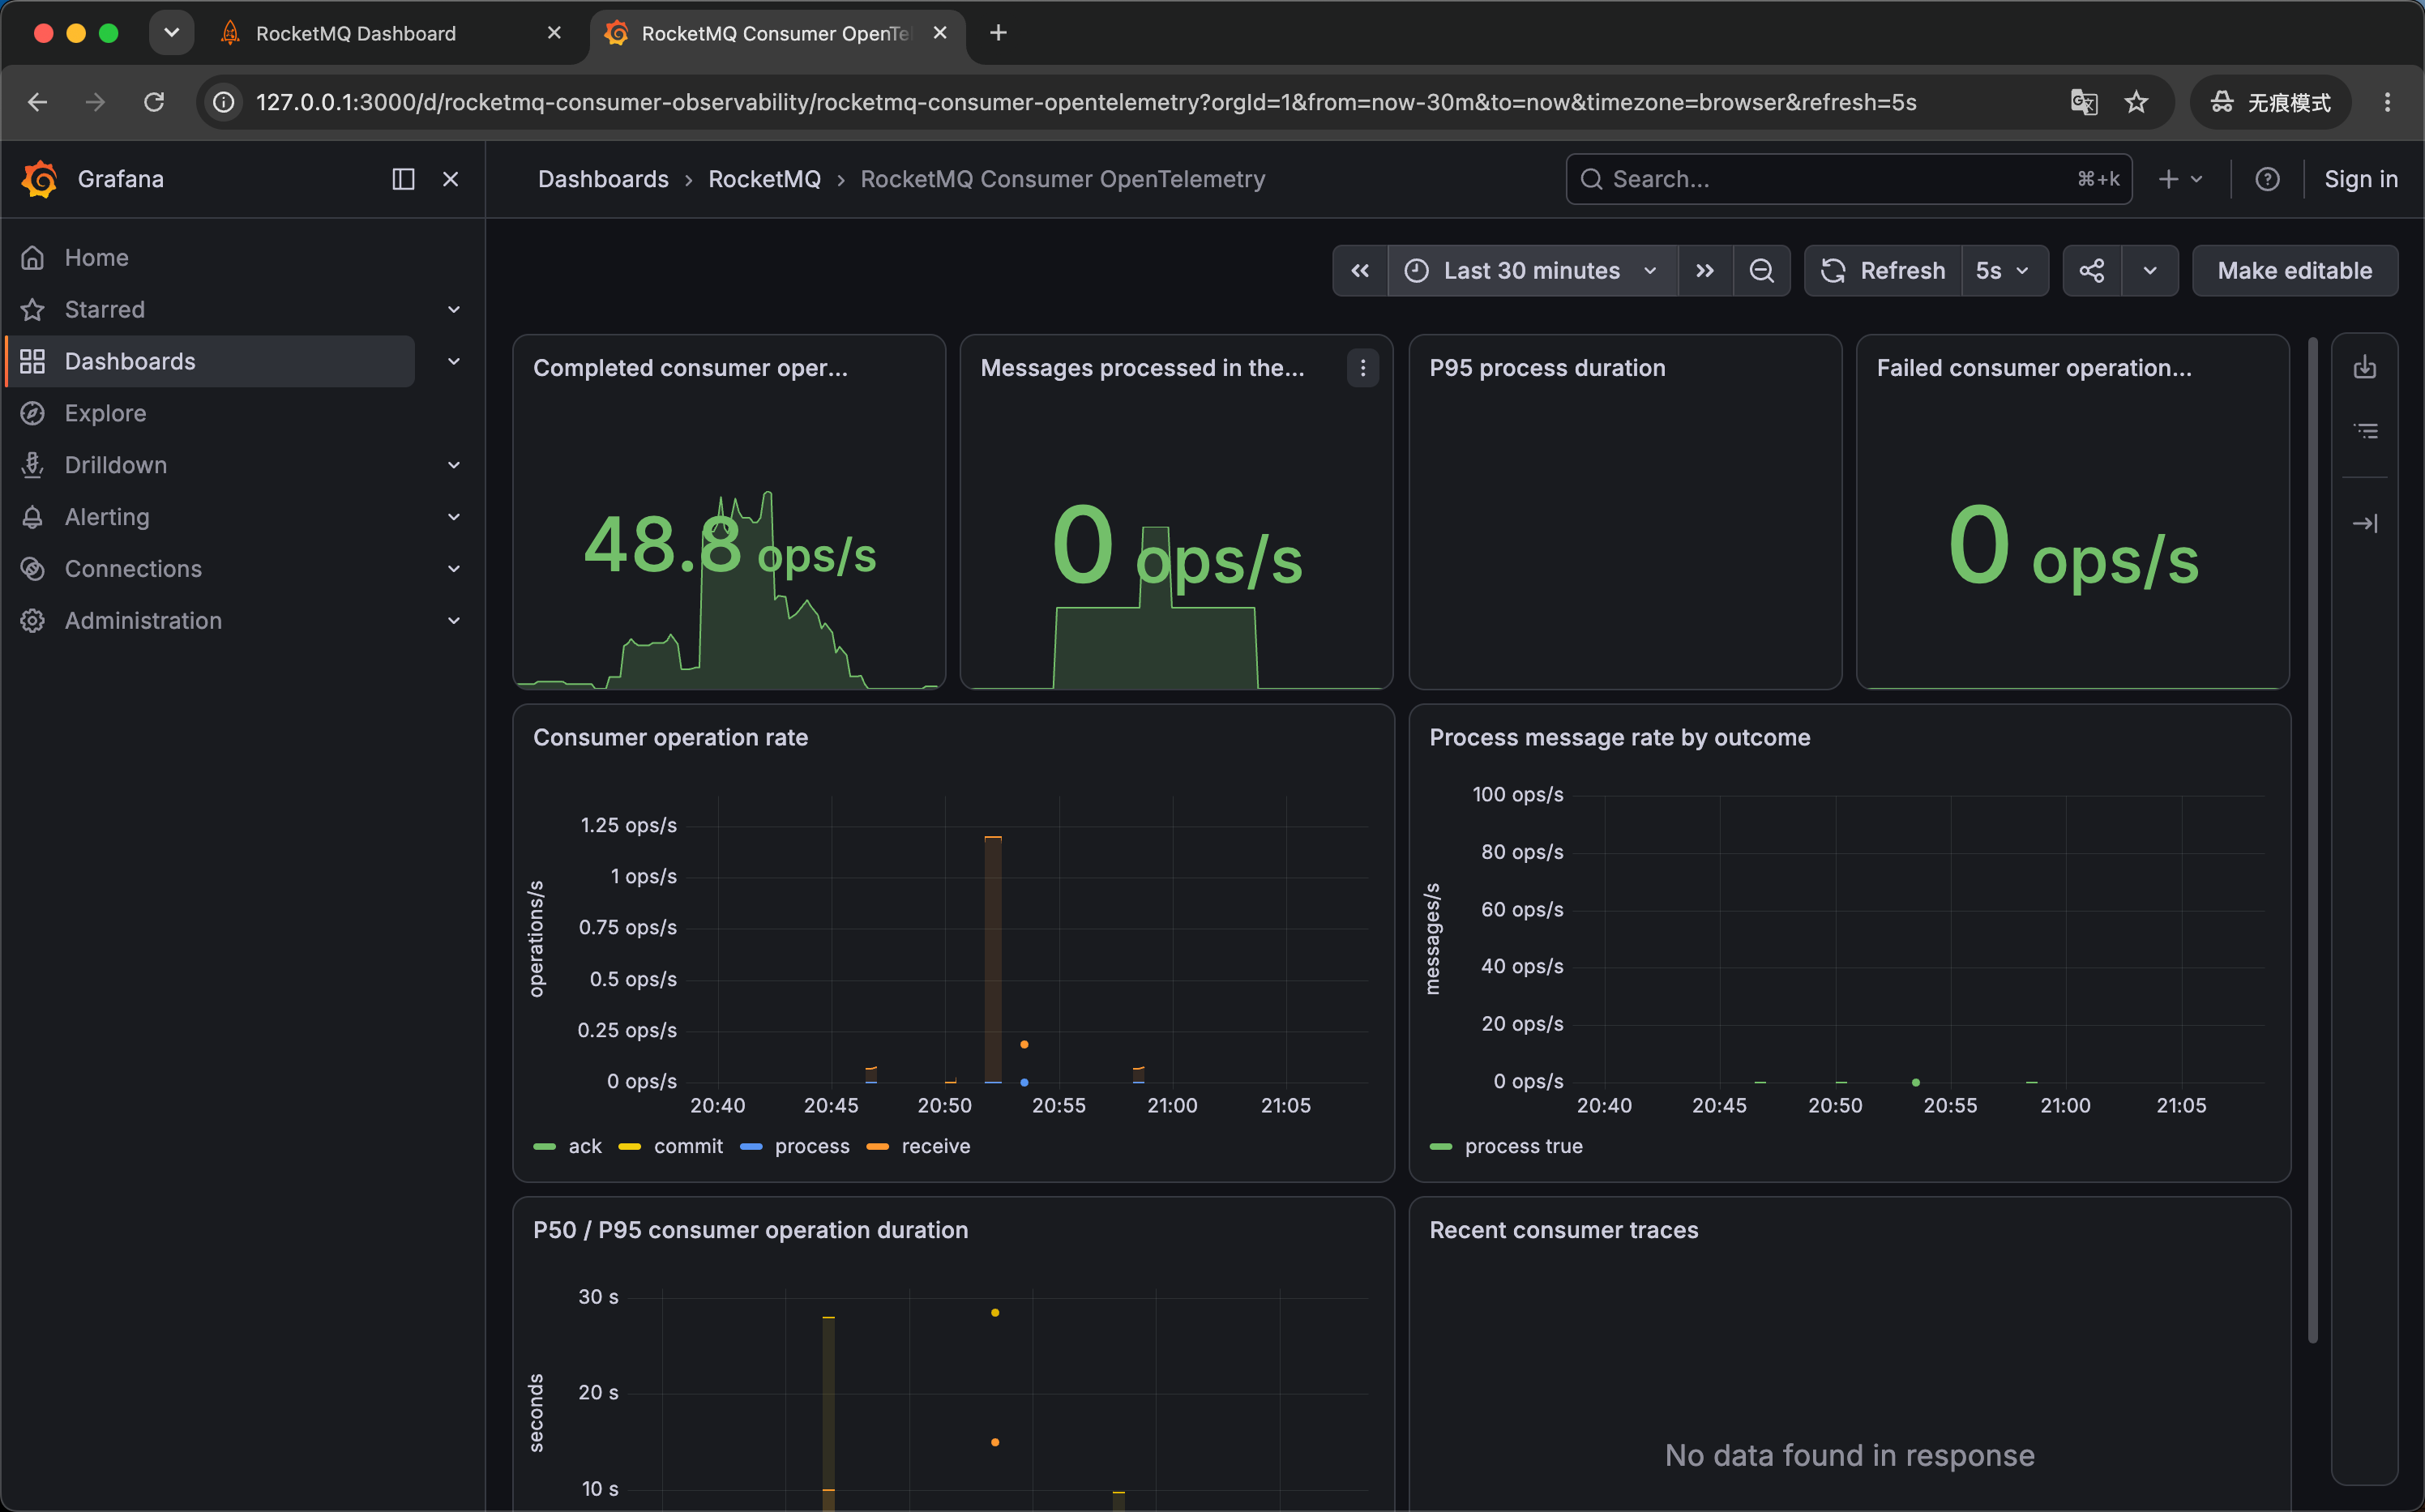This screenshot has height=1512, width=2425.
Task: Expand the Alerting sidebar section
Action: pyautogui.click(x=453, y=517)
